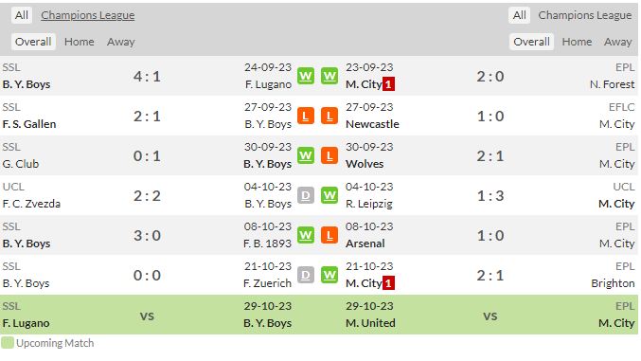Select the right-side Champions League filter

pos(584,15)
